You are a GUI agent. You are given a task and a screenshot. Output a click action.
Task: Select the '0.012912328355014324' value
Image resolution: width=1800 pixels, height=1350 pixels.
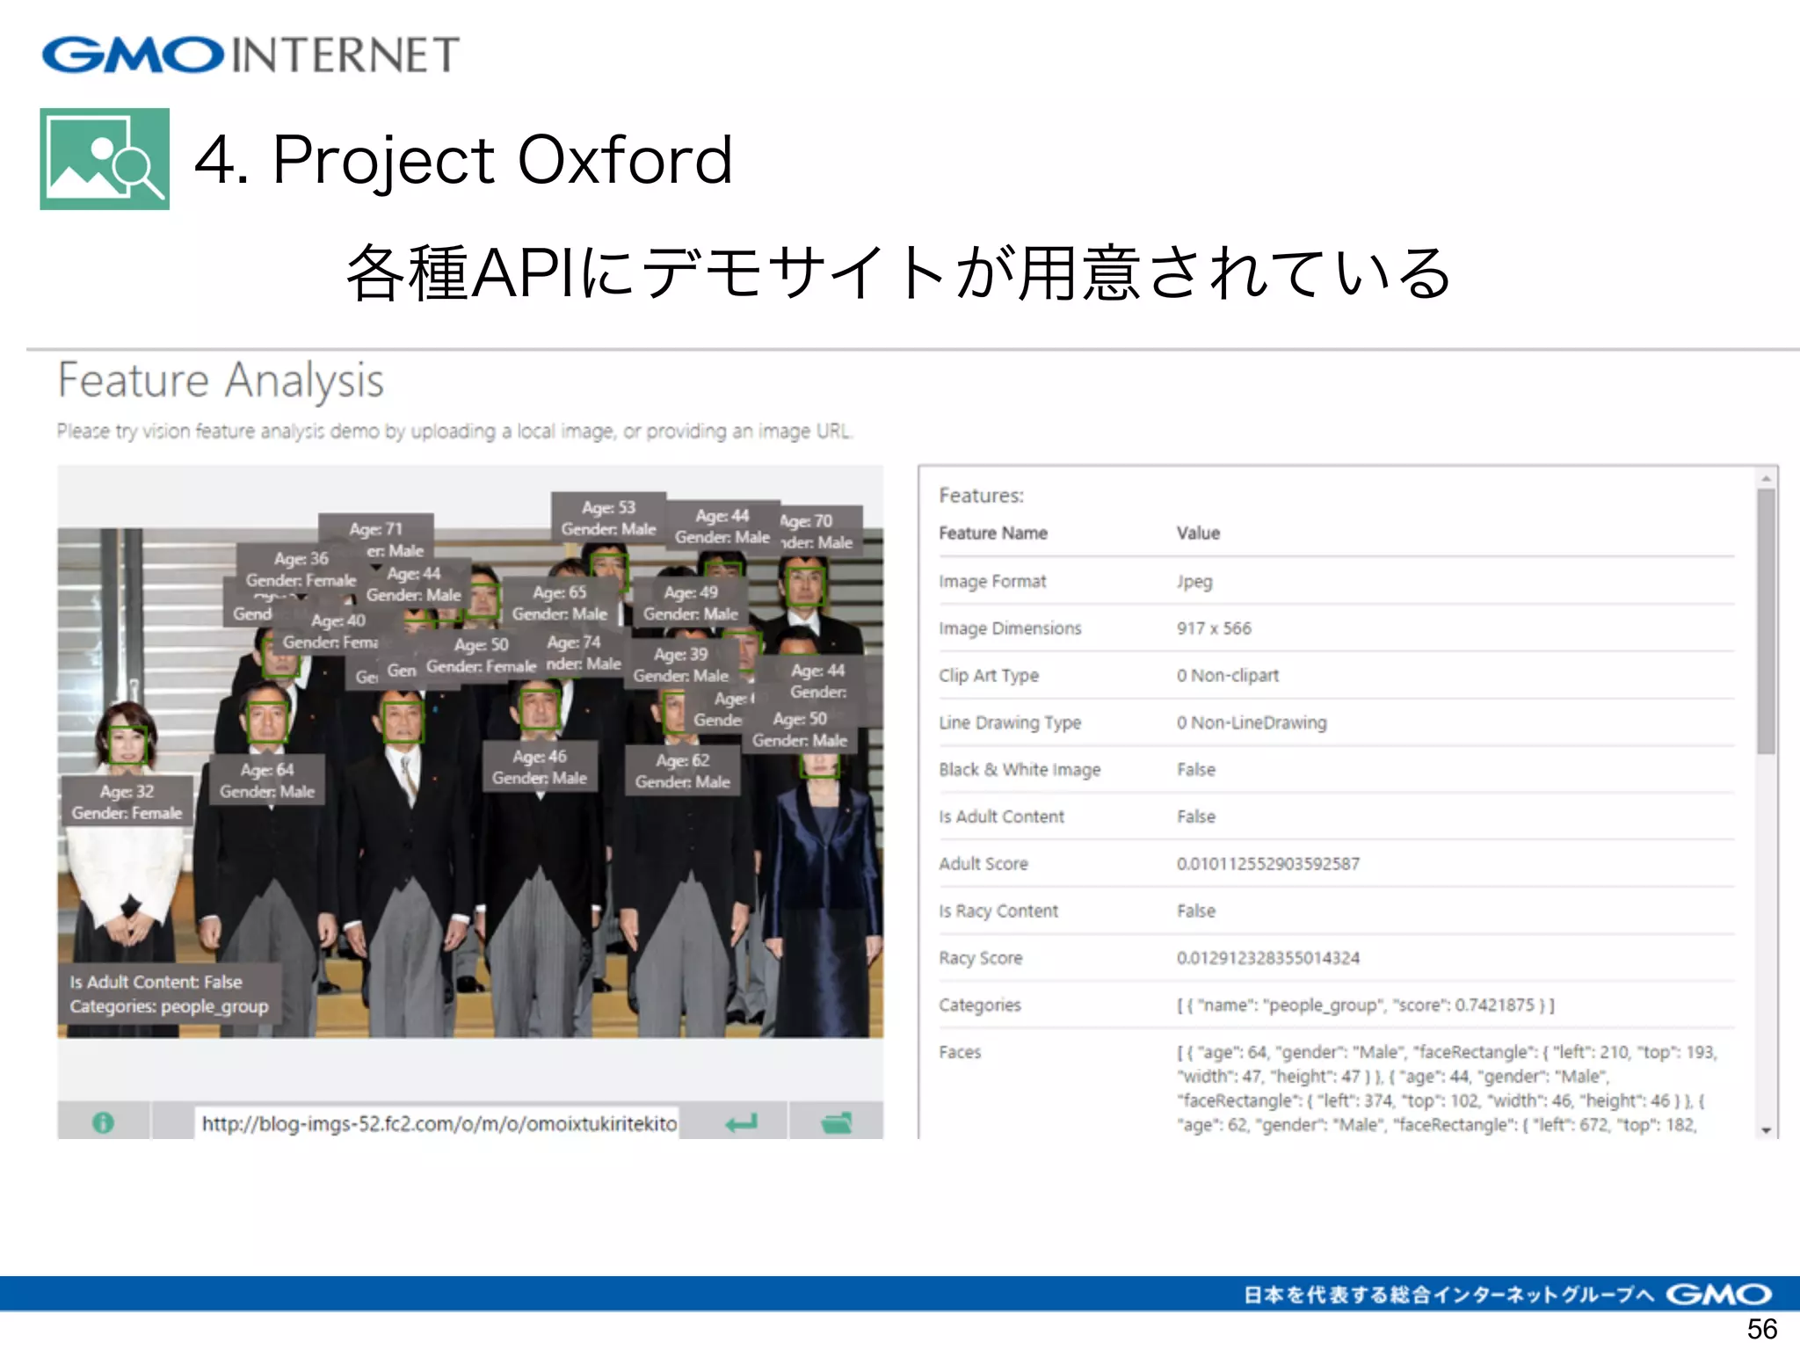[x=1268, y=958]
